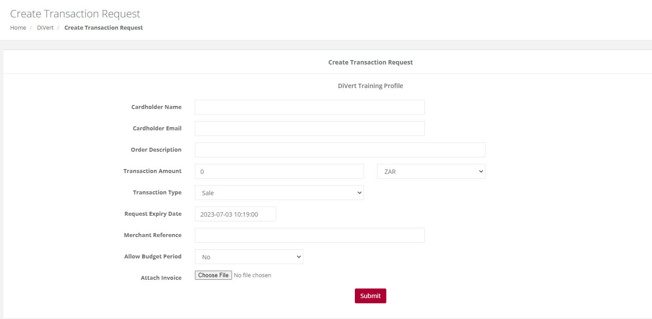This screenshot has height=319, width=652.
Task: Open the Allow Budget Period dropdown
Action: 249,257
